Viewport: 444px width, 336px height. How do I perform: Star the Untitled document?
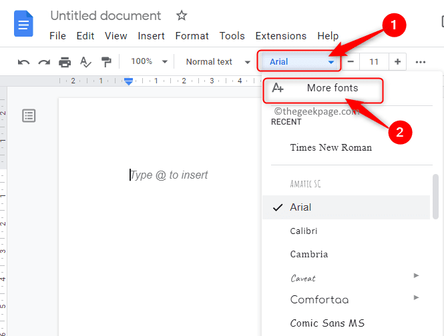point(182,15)
